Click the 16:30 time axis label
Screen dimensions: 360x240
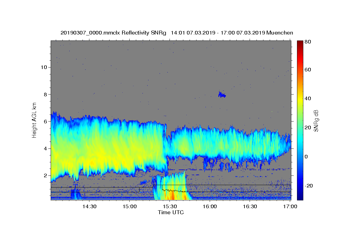tap(250, 206)
